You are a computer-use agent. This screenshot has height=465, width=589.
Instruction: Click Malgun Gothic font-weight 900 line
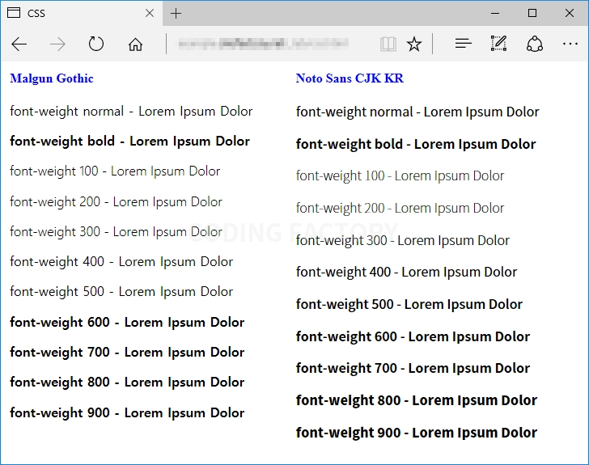pyautogui.click(x=127, y=413)
